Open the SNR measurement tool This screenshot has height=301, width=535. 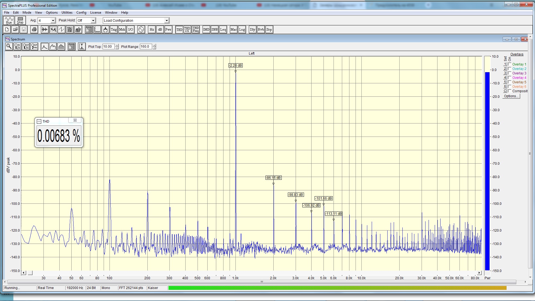(215, 30)
